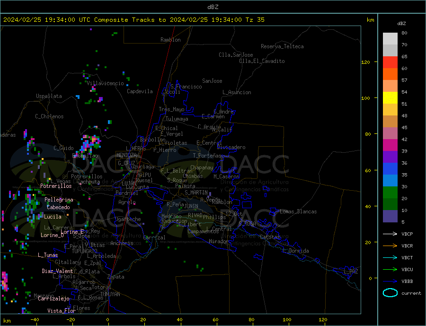Click the blue VBBB arrow in legend
Viewport: 426px width, 326px height.
(390, 281)
